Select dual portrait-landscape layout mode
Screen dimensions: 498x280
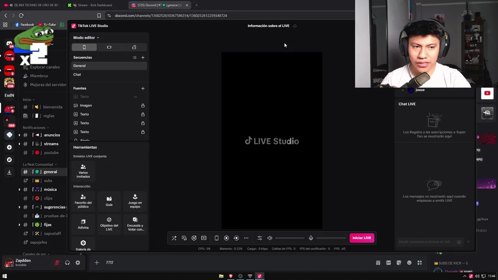click(x=134, y=47)
